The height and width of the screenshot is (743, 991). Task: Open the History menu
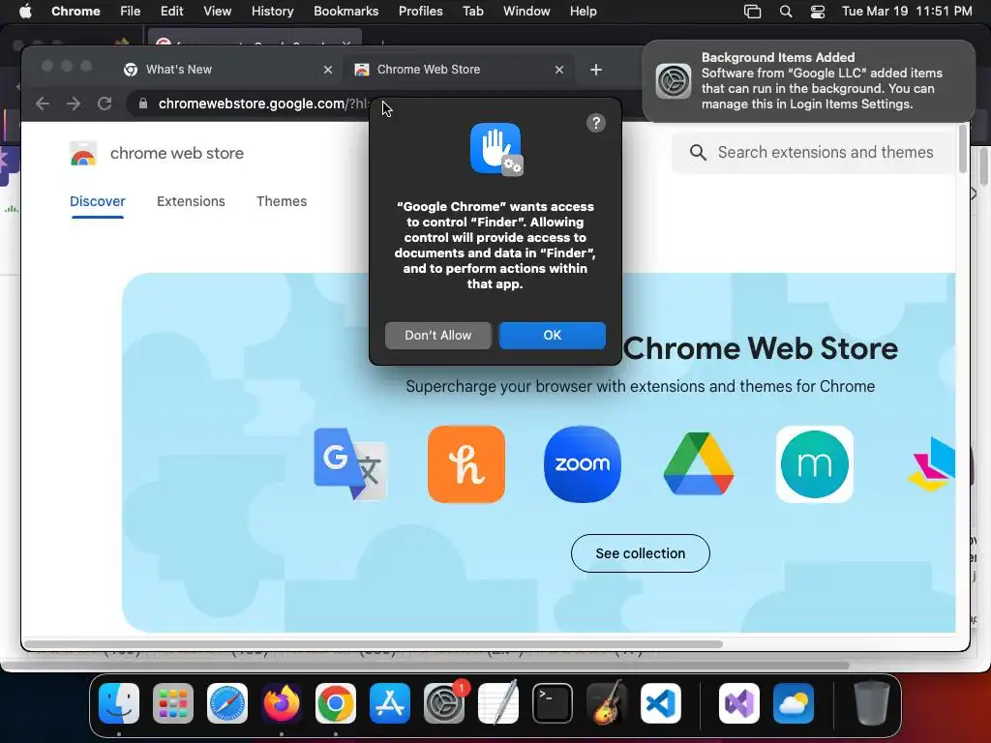(x=272, y=12)
